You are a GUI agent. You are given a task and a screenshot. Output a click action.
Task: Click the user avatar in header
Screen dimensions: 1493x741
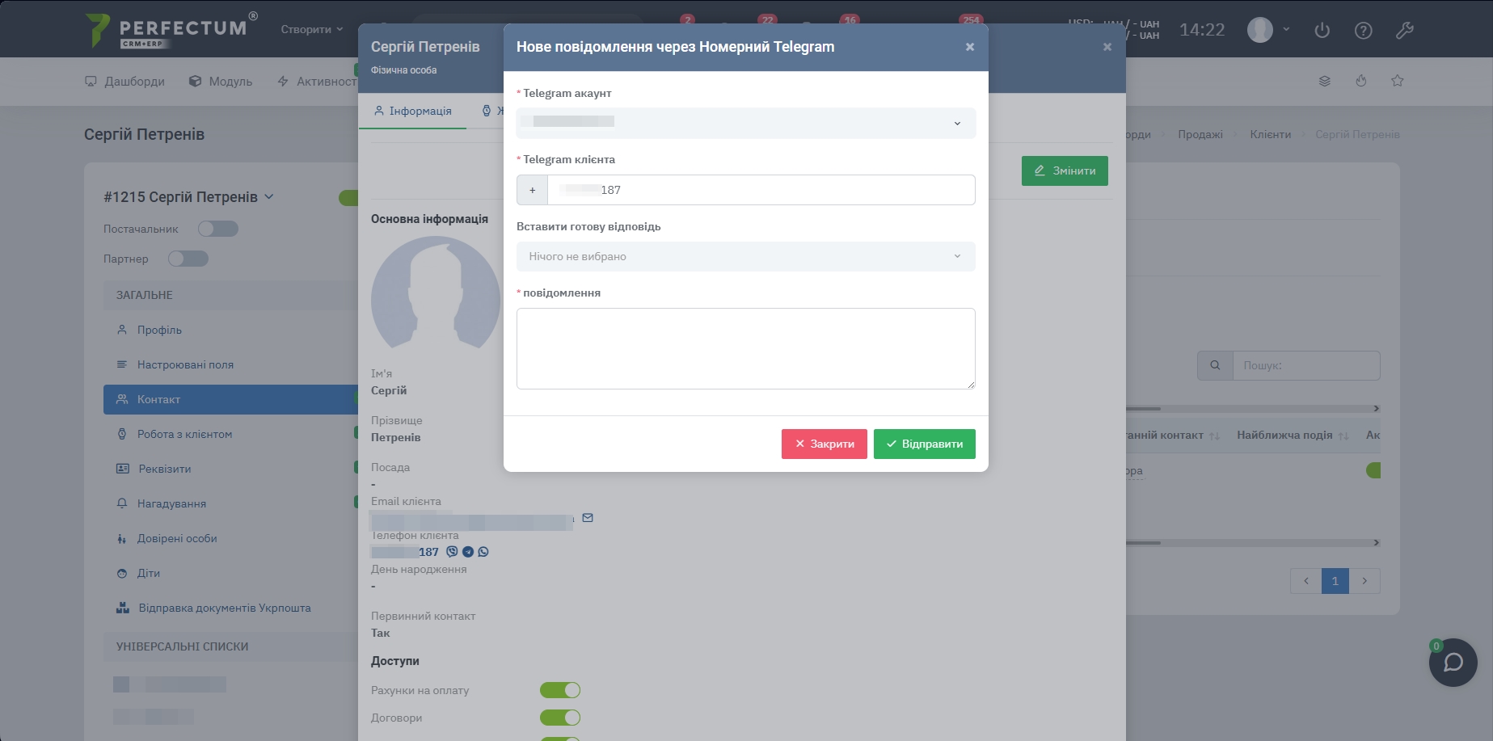click(1260, 30)
